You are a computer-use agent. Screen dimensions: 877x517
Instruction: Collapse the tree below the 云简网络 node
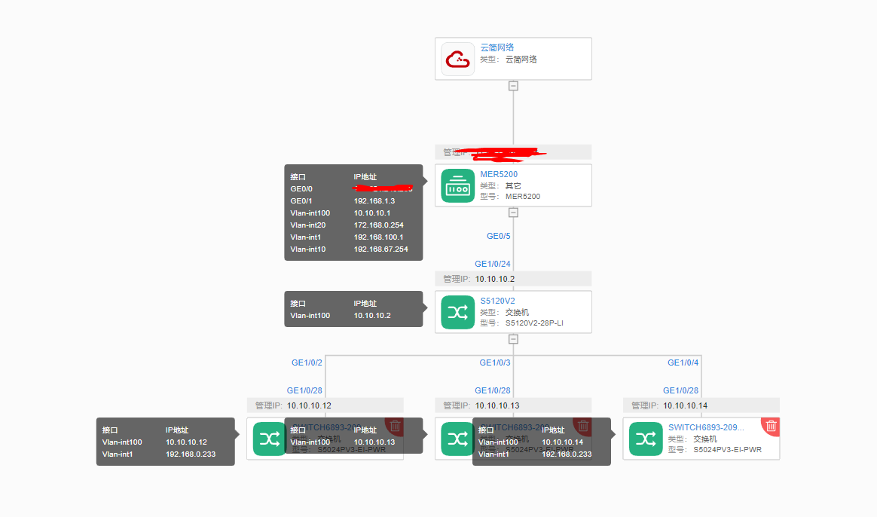coord(513,86)
